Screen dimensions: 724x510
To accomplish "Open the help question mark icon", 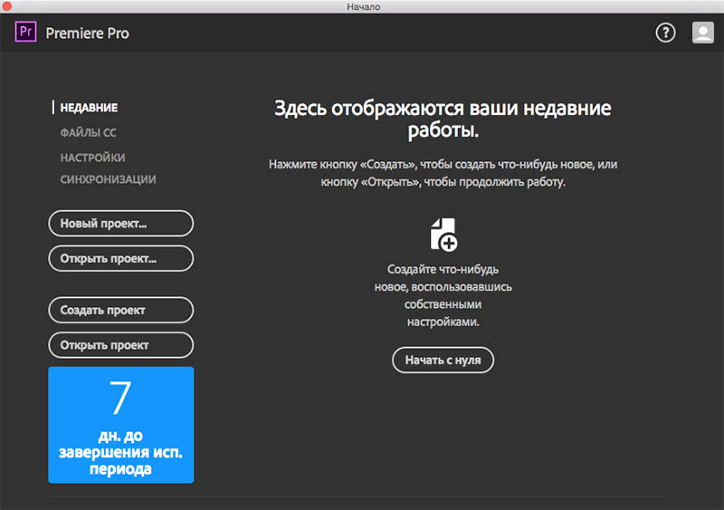I will 665,33.
